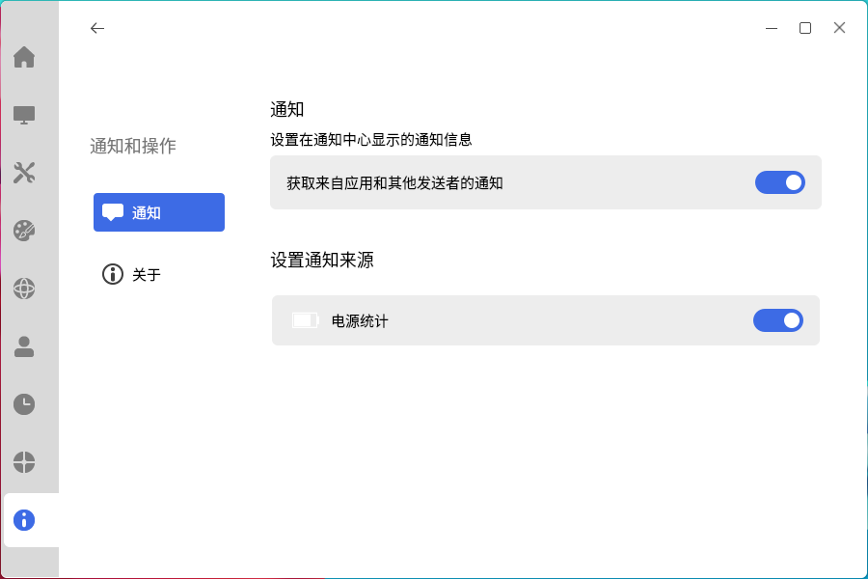Click the blue info notification sidebar icon
Screen dimensions: 868x579
pos(23,520)
